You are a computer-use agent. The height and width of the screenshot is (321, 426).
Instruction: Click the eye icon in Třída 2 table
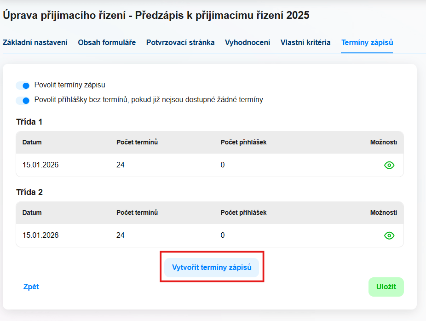pyautogui.click(x=389, y=235)
